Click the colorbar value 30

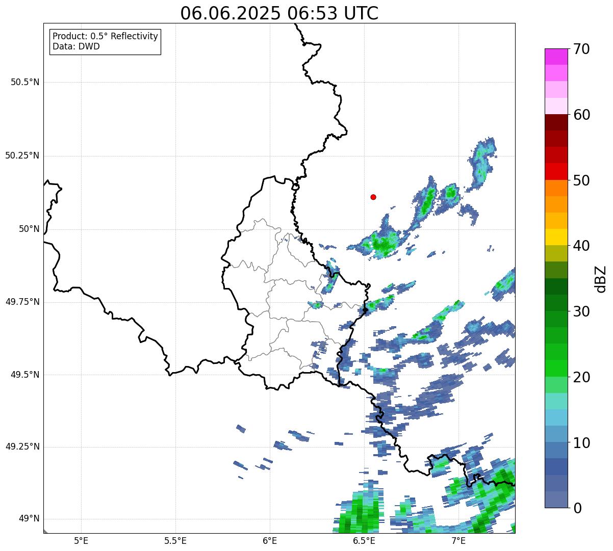[581, 311]
